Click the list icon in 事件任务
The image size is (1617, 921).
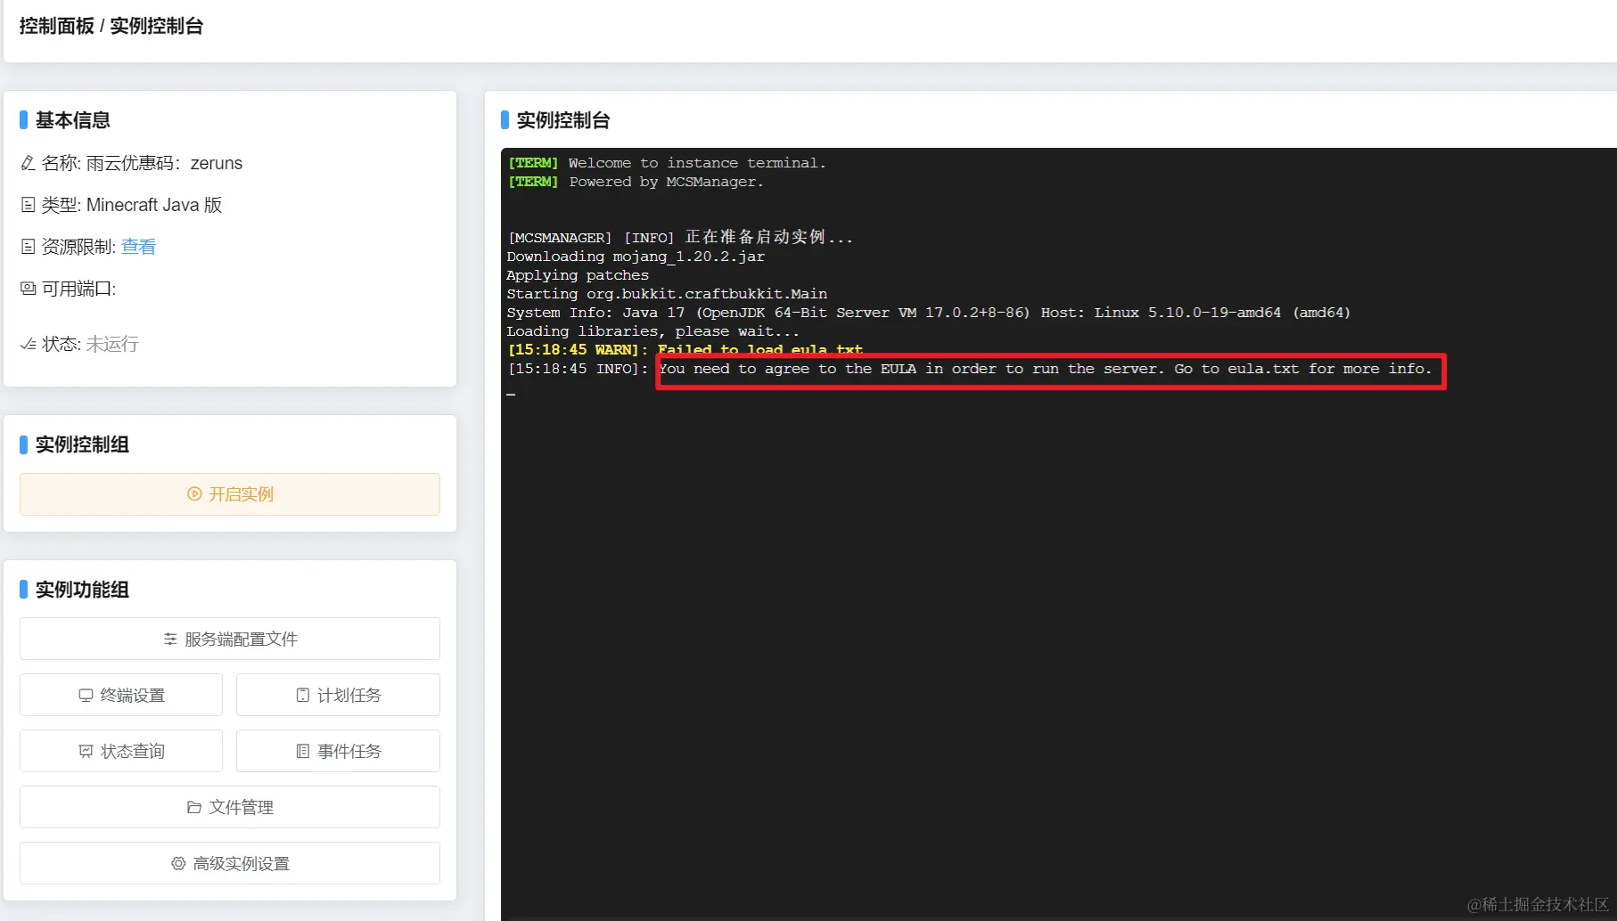point(303,752)
